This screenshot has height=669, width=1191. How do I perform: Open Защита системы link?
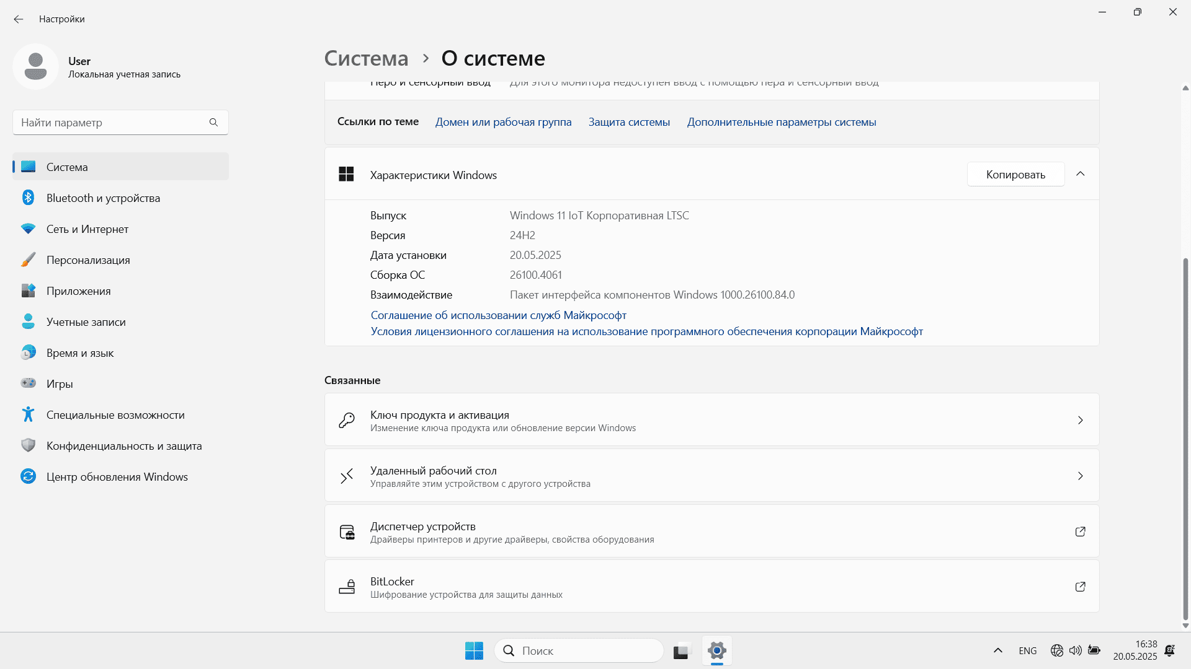tap(629, 122)
